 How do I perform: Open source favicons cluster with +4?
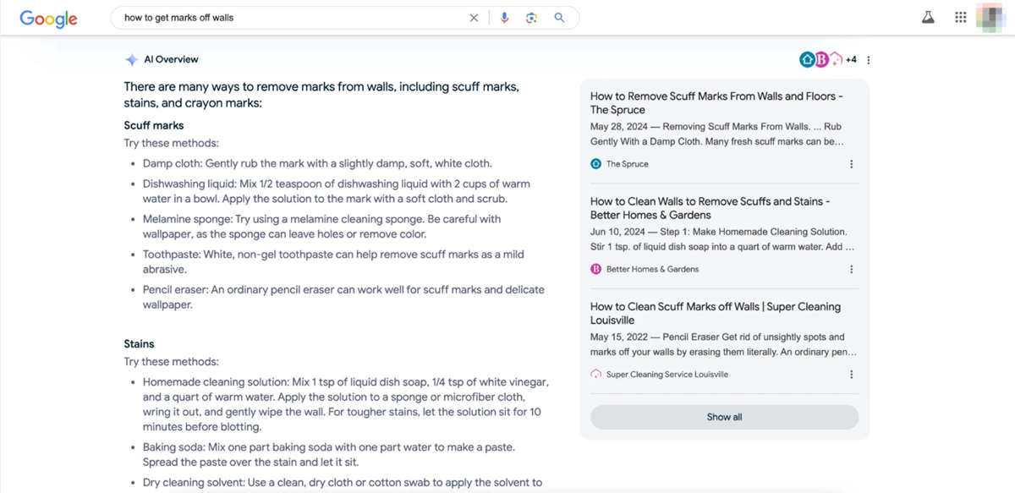tap(828, 59)
